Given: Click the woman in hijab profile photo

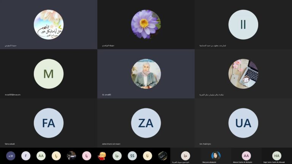Looking at the screenshot, I should (146, 74).
